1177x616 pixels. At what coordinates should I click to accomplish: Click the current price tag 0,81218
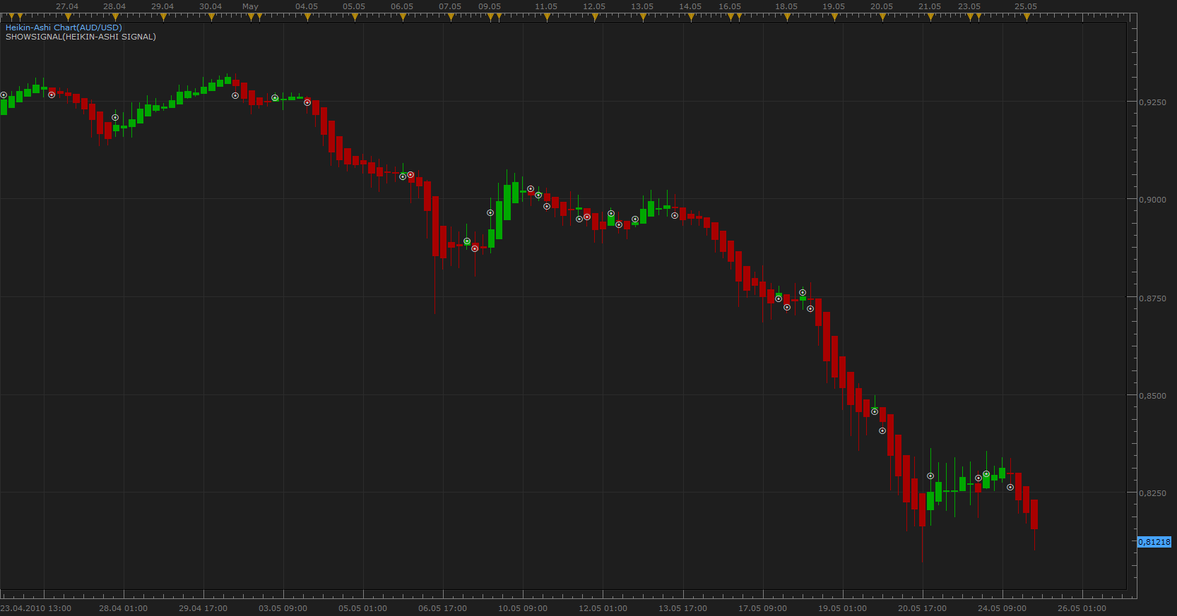tap(1154, 542)
